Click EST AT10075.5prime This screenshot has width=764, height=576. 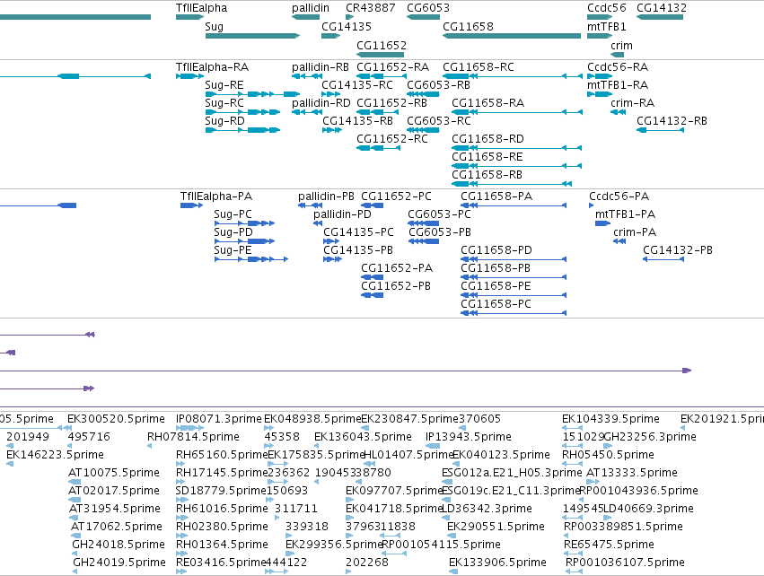click(114, 473)
